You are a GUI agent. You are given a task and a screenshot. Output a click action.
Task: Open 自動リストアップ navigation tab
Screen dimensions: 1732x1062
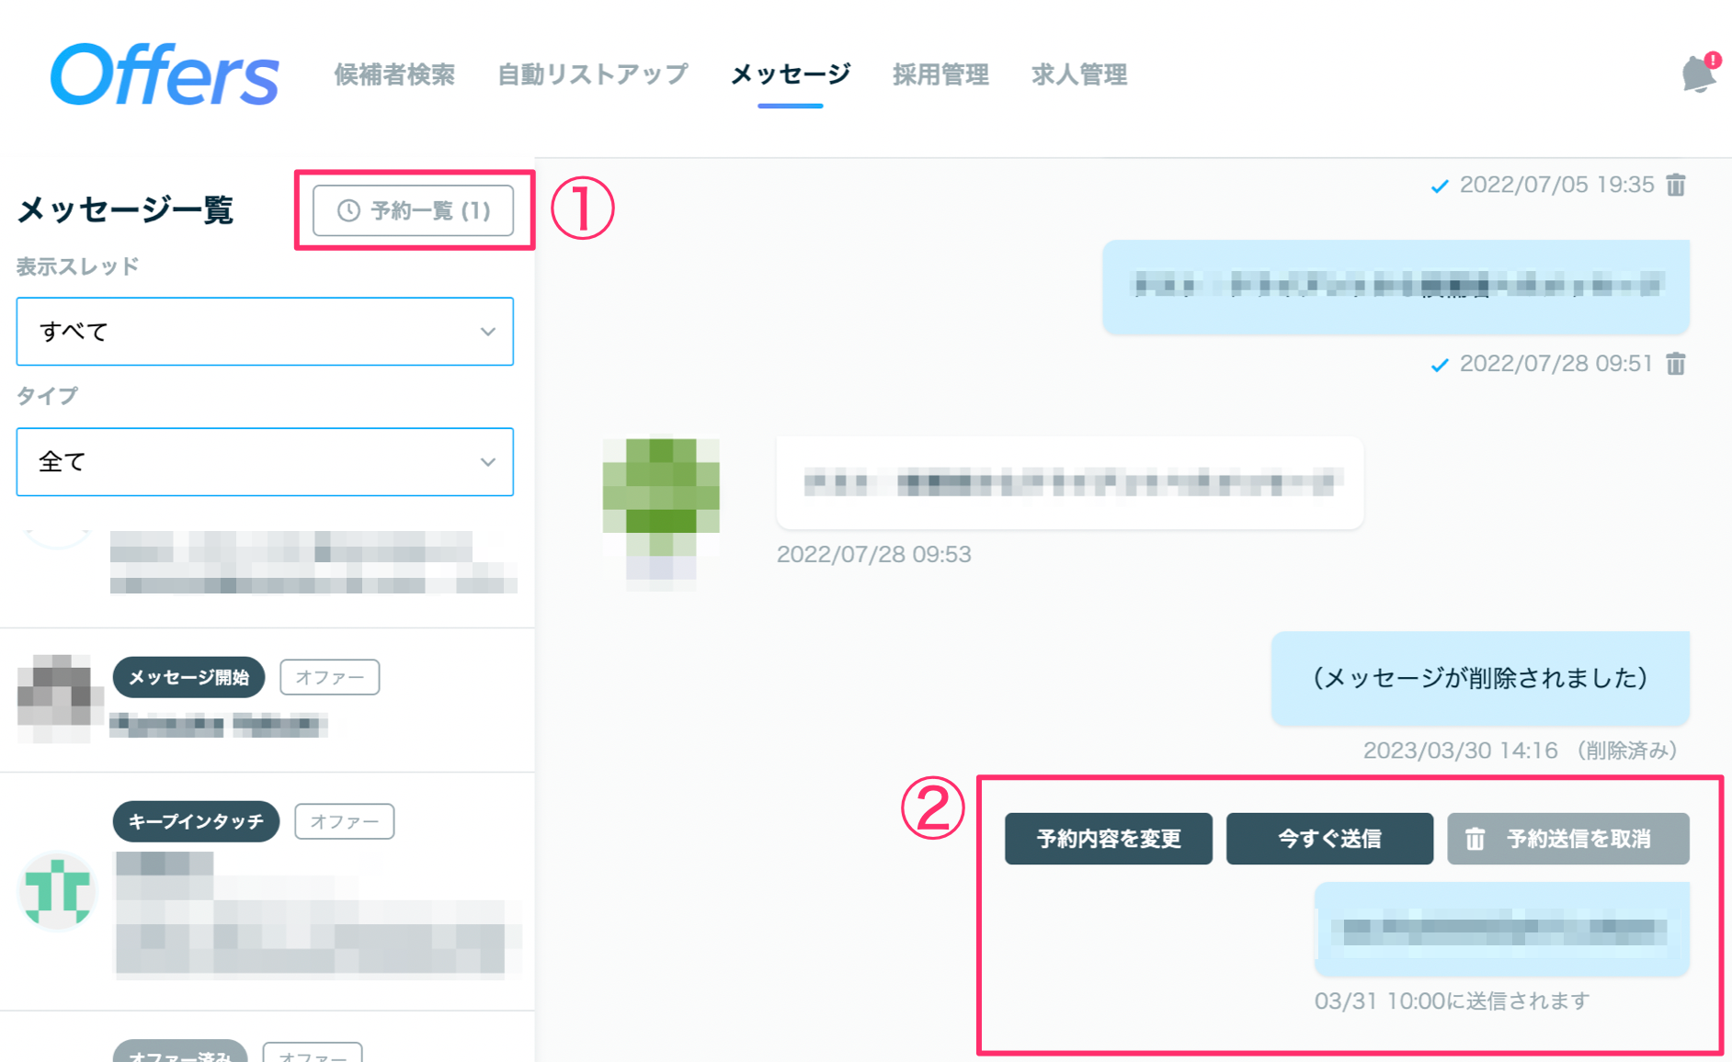point(593,74)
